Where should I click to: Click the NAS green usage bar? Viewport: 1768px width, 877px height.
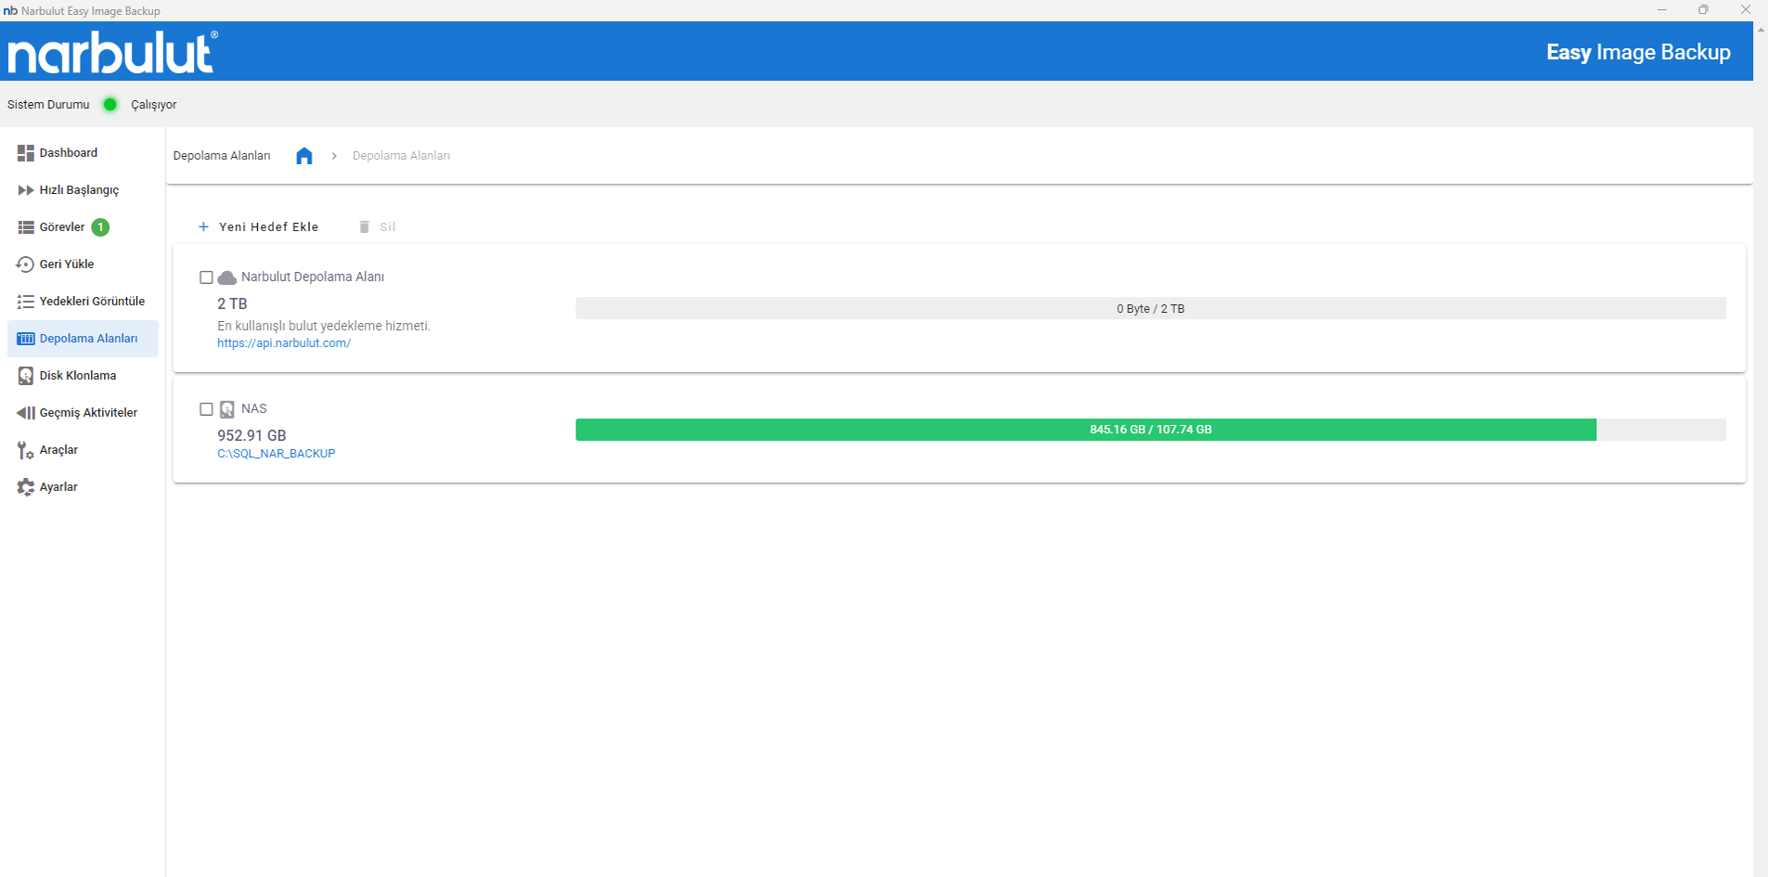tap(1085, 430)
